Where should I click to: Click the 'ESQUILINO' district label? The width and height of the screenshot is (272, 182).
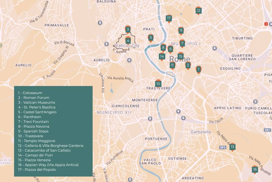230,68
